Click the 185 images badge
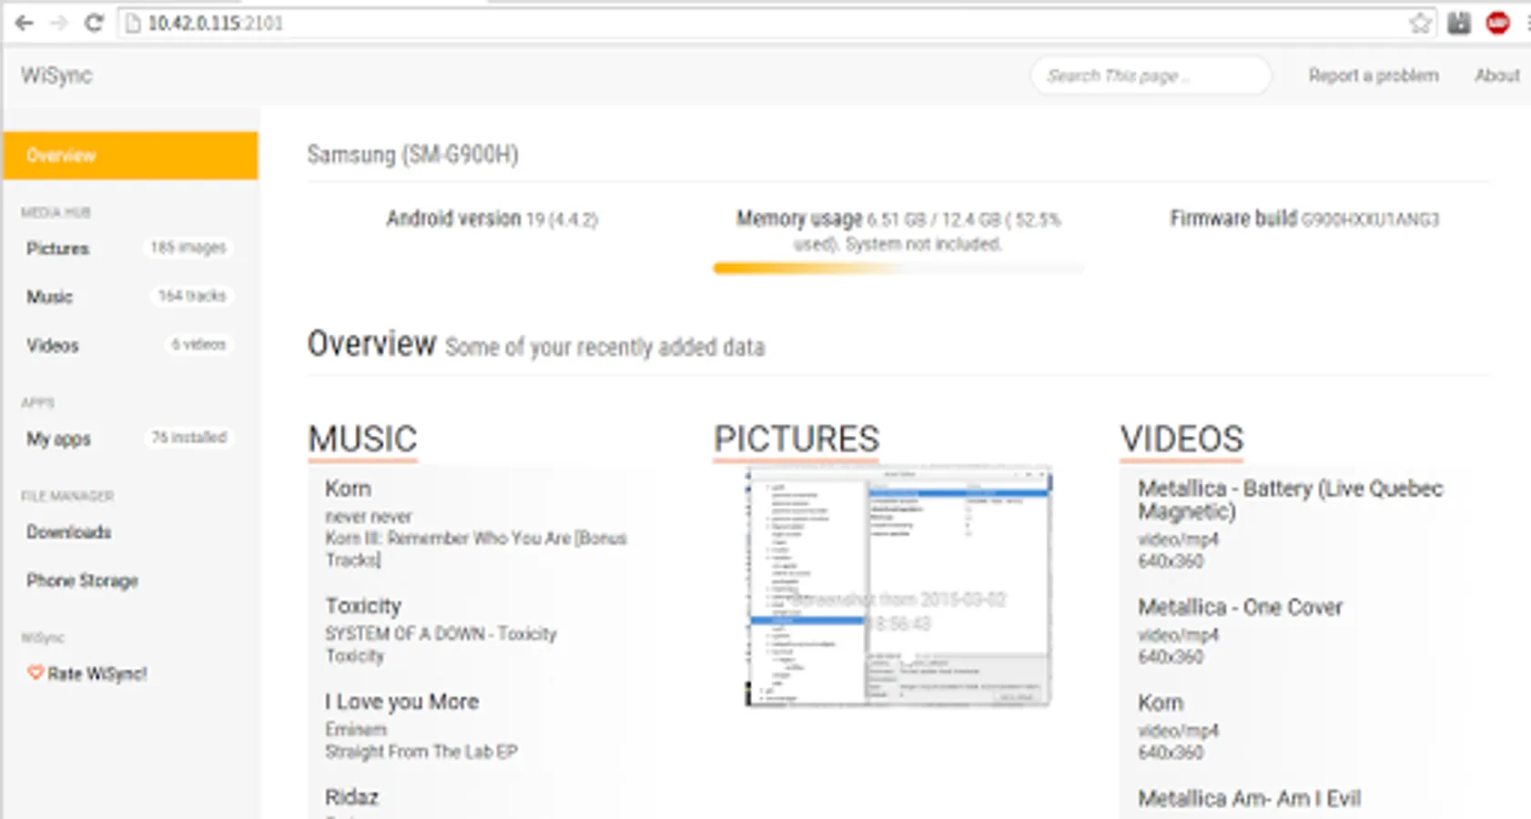The width and height of the screenshot is (1531, 819). coord(188,248)
